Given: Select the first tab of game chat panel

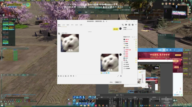Looking at the screenshot, I should (x=4, y=75).
